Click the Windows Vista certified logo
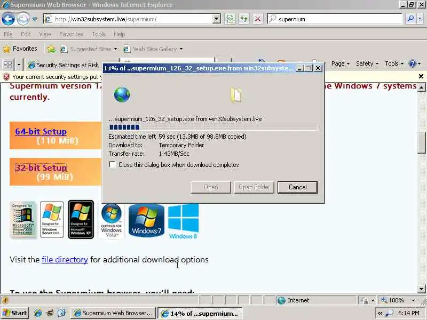 point(111,220)
